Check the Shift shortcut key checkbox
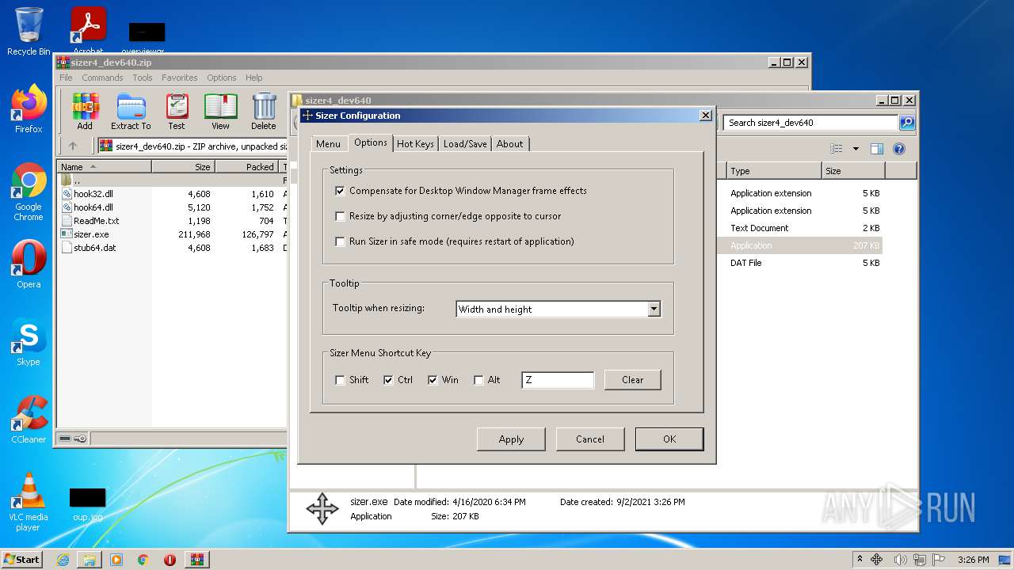 [x=341, y=380]
